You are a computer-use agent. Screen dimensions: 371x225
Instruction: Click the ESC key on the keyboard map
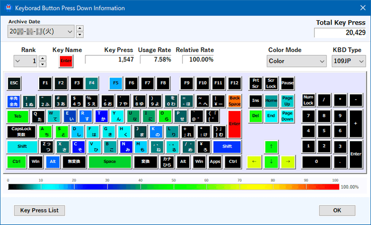pyautogui.click(x=14, y=83)
